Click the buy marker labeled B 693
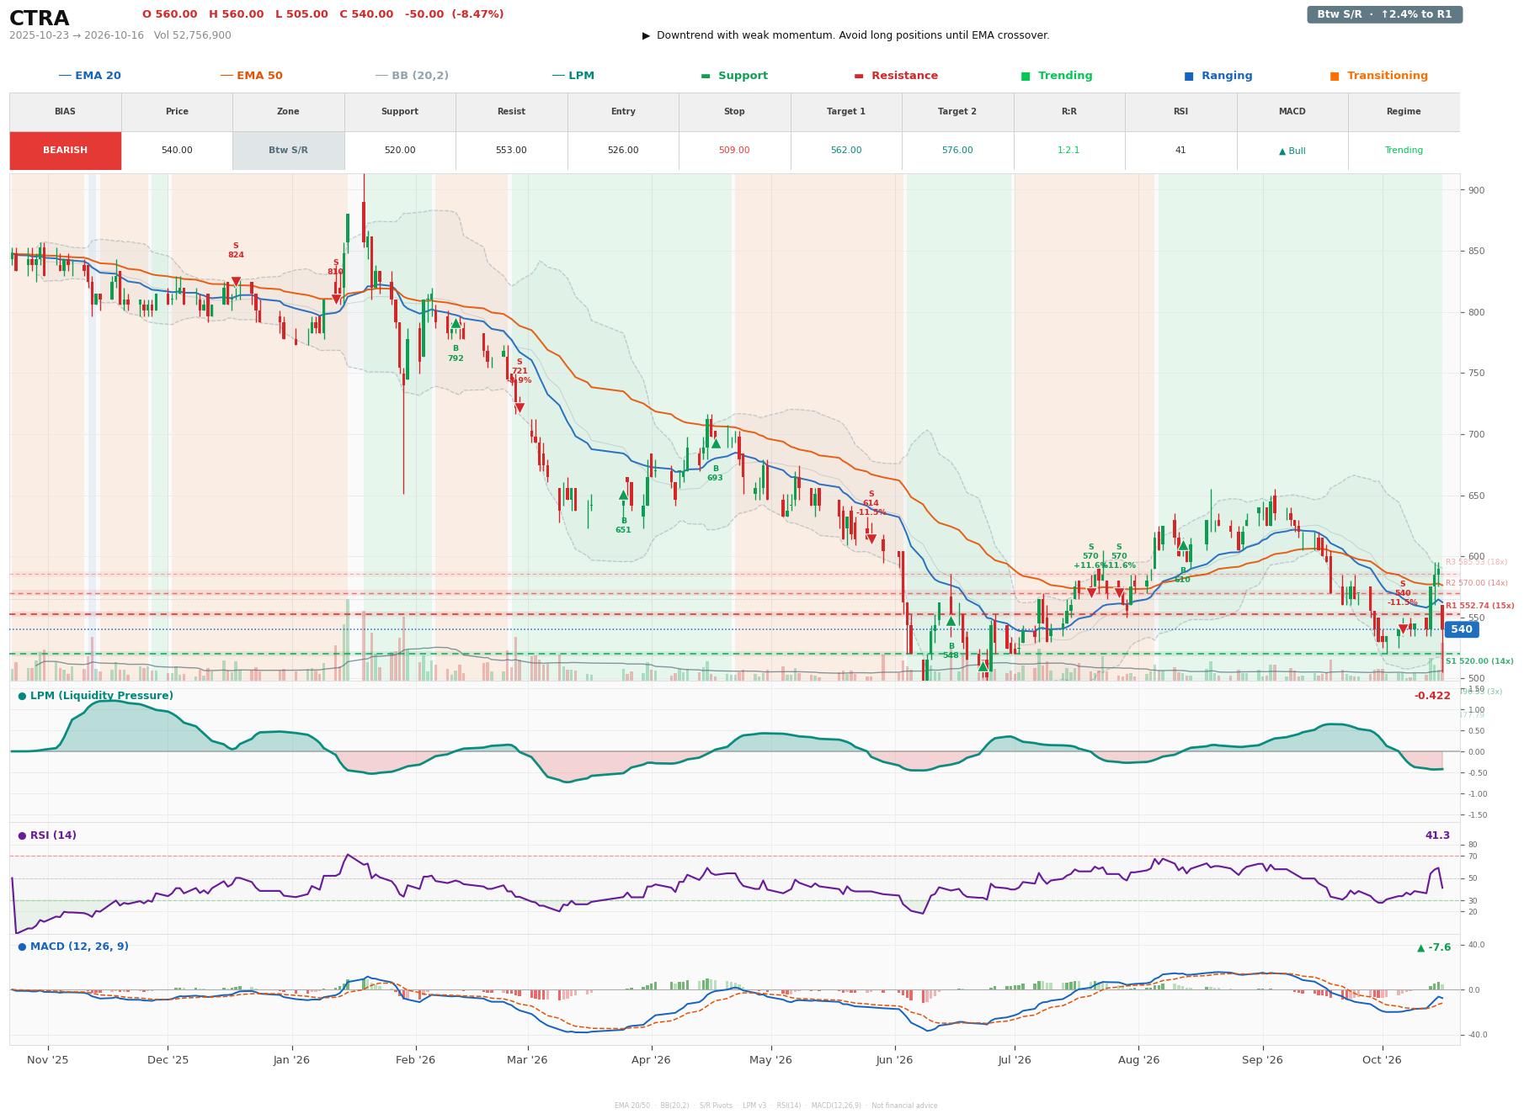 716,443
